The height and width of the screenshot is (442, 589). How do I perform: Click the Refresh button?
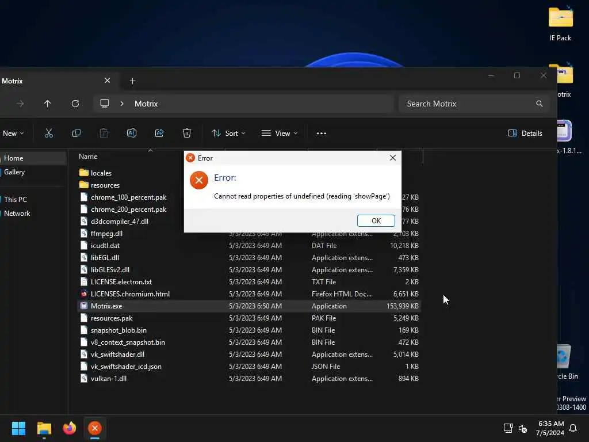click(75, 104)
